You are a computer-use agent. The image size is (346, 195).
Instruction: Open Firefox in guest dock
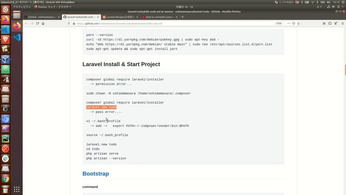(17, 26)
